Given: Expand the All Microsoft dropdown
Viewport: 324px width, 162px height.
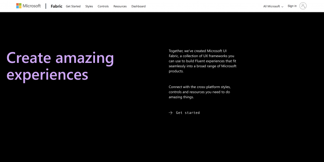Looking at the screenshot, I should [x=273, y=6].
